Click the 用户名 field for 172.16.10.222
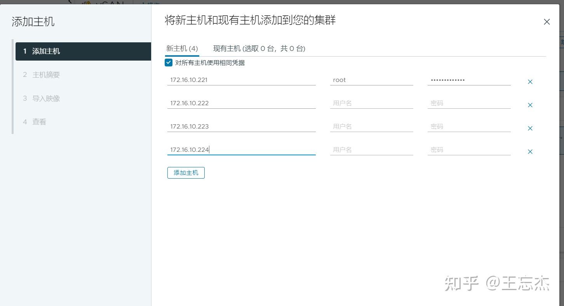Image resolution: width=564 pixels, height=306 pixels. pyautogui.click(x=371, y=103)
